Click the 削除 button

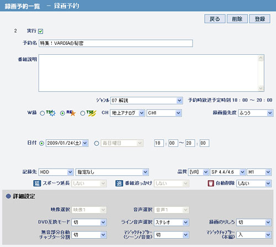click(237, 19)
